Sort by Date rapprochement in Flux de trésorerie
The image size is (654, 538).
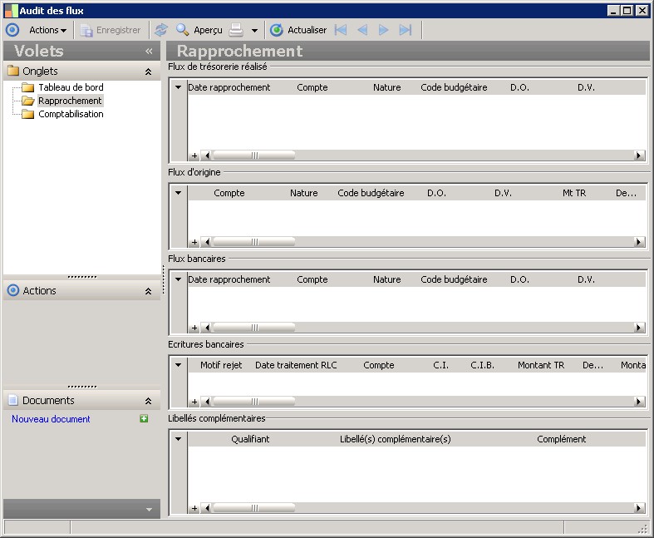pyautogui.click(x=229, y=87)
